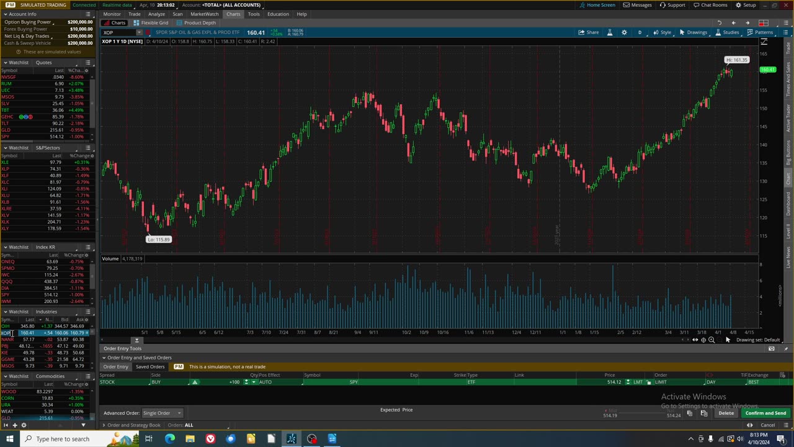The height and width of the screenshot is (447, 794).
Task: Collapse the S&PSectors watchlist section
Action: [5, 148]
